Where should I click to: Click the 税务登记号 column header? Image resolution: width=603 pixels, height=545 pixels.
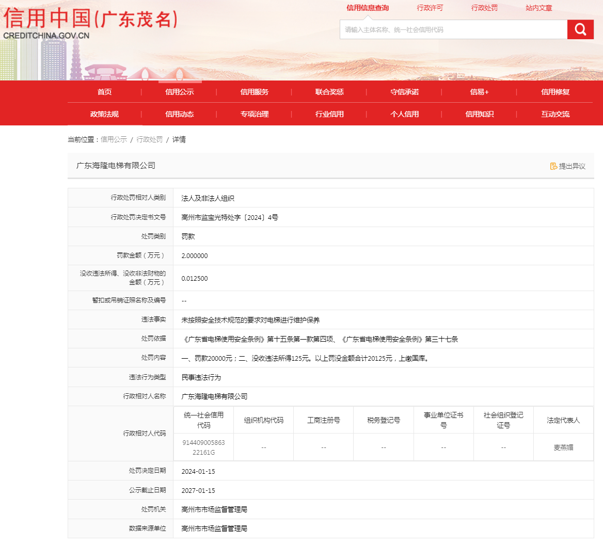tap(384, 421)
